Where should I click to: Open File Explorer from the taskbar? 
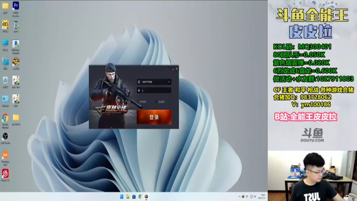128,197
